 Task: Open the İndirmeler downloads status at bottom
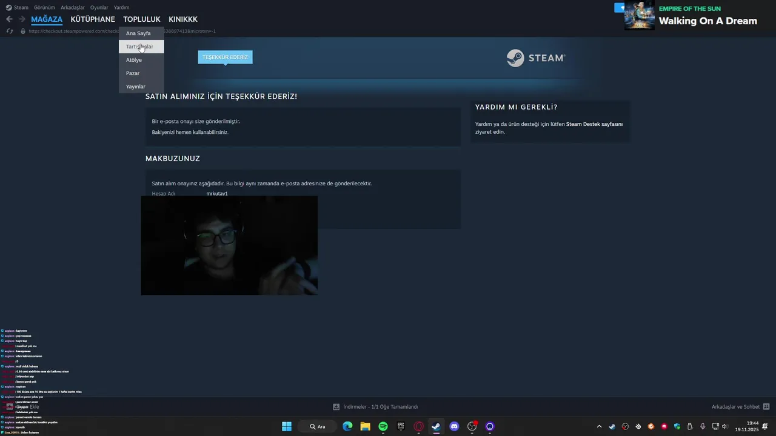[x=380, y=407]
